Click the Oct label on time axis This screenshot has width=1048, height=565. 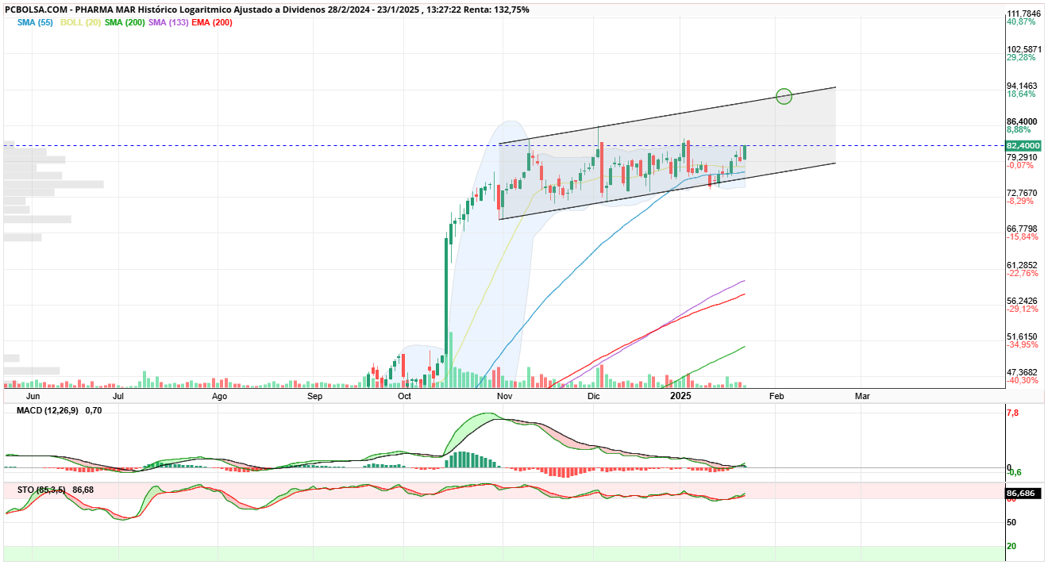click(405, 395)
